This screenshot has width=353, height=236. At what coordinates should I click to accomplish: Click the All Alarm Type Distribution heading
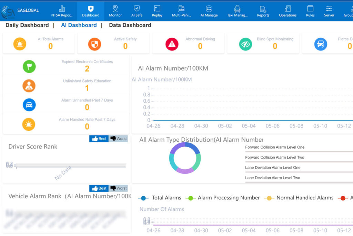click(x=201, y=140)
